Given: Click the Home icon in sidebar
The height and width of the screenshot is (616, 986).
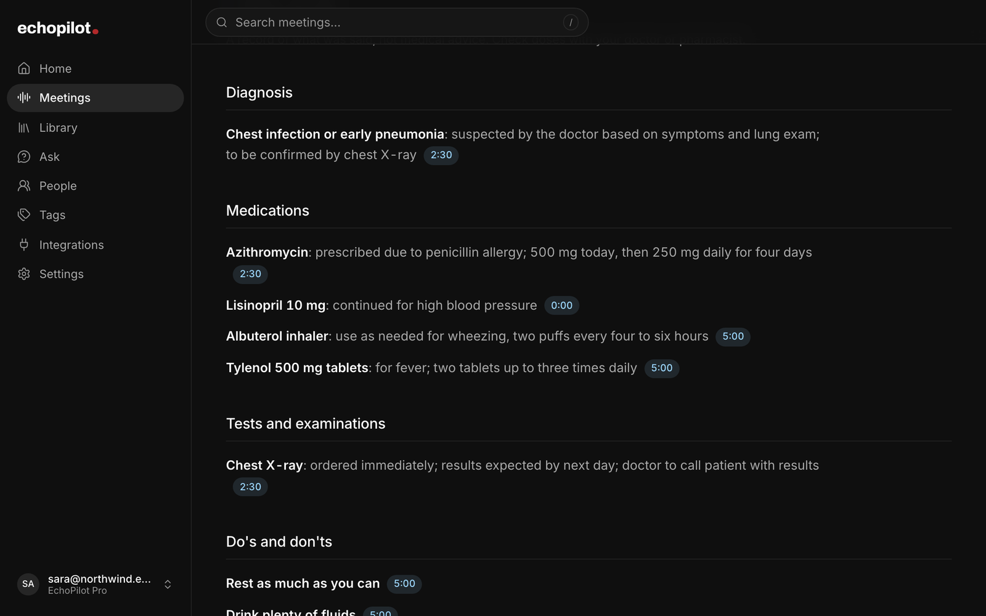Looking at the screenshot, I should pos(24,68).
